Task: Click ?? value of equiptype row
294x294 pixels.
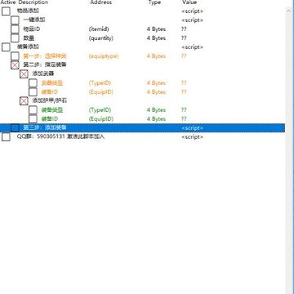Action: (x=184, y=56)
